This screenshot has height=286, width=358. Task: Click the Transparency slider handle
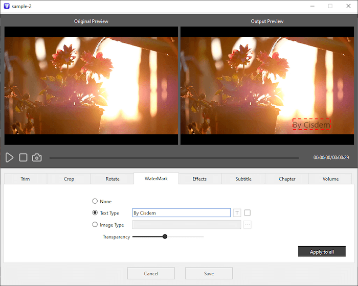tap(165, 236)
